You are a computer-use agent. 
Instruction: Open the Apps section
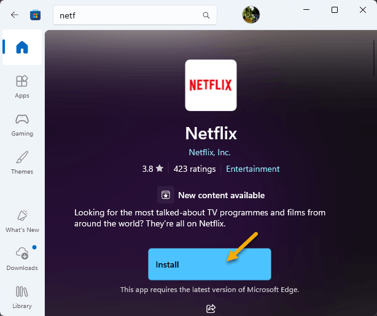(x=22, y=87)
